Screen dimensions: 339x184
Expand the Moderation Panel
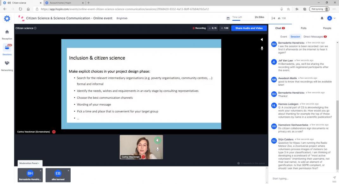click(29, 163)
